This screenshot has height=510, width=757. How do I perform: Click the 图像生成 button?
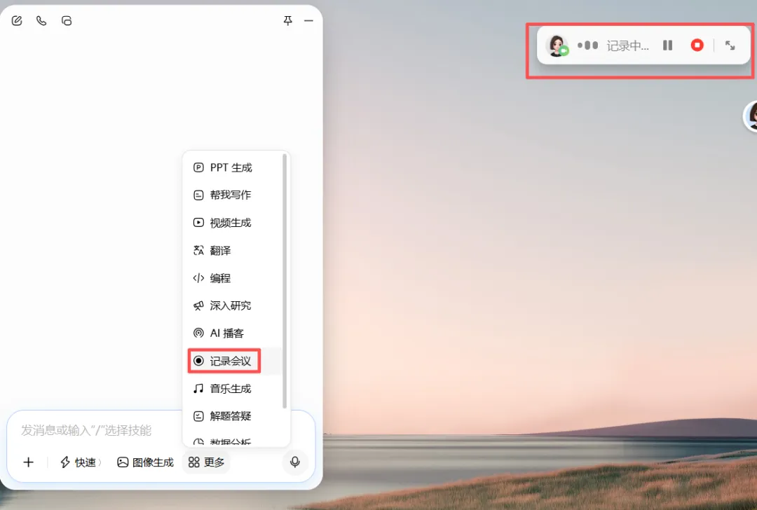pyautogui.click(x=145, y=462)
